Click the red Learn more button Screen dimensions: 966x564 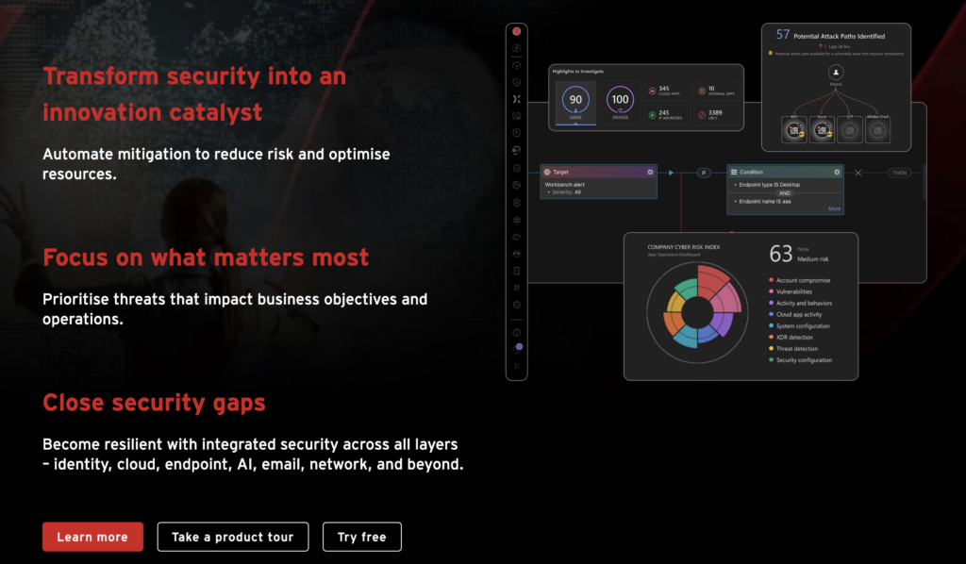tap(92, 537)
